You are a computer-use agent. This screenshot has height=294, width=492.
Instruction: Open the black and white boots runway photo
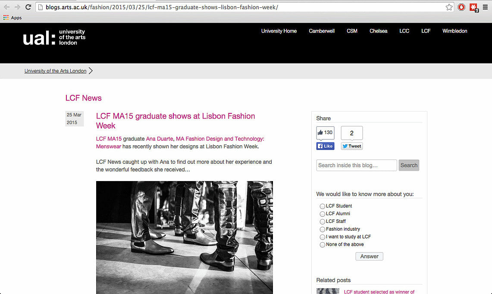tap(185, 238)
